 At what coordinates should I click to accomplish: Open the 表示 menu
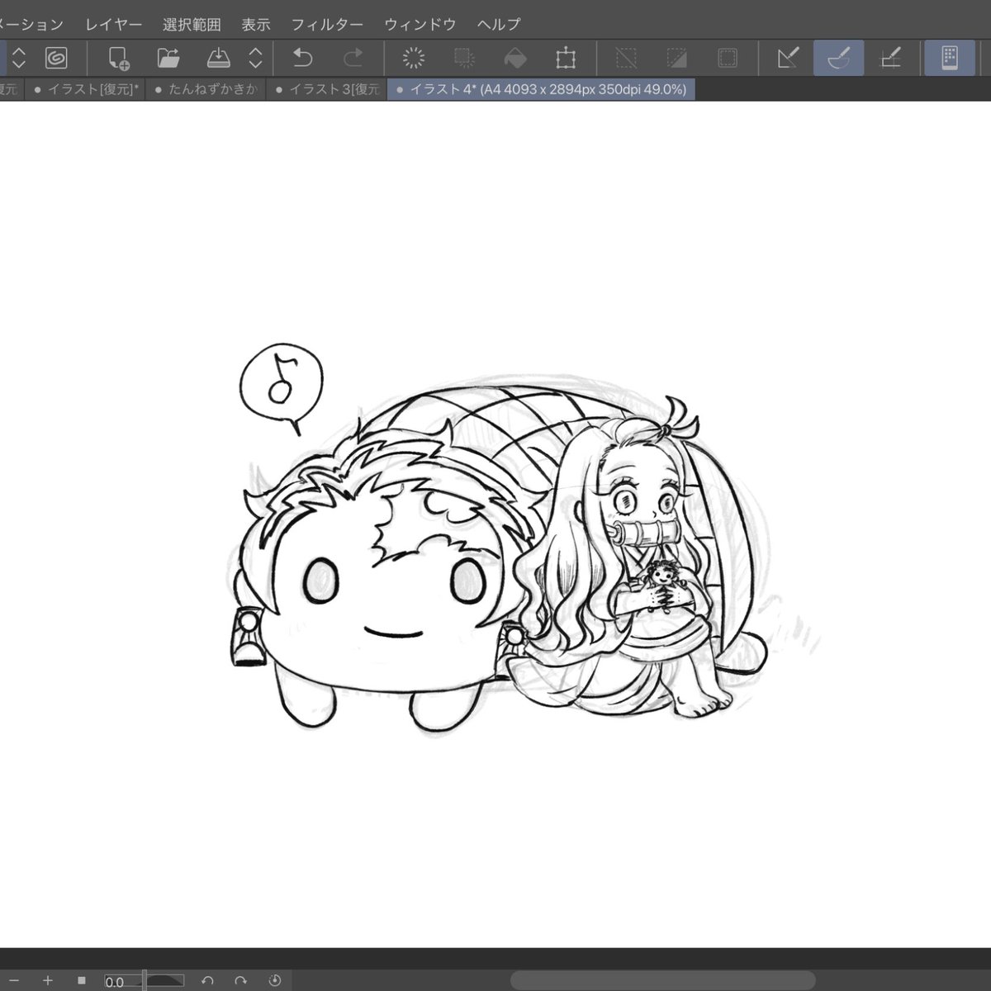(256, 24)
